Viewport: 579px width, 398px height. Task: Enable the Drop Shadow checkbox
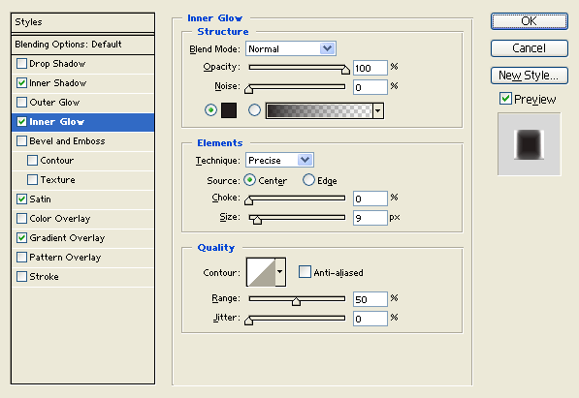pyautogui.click(x=21, y=64)
